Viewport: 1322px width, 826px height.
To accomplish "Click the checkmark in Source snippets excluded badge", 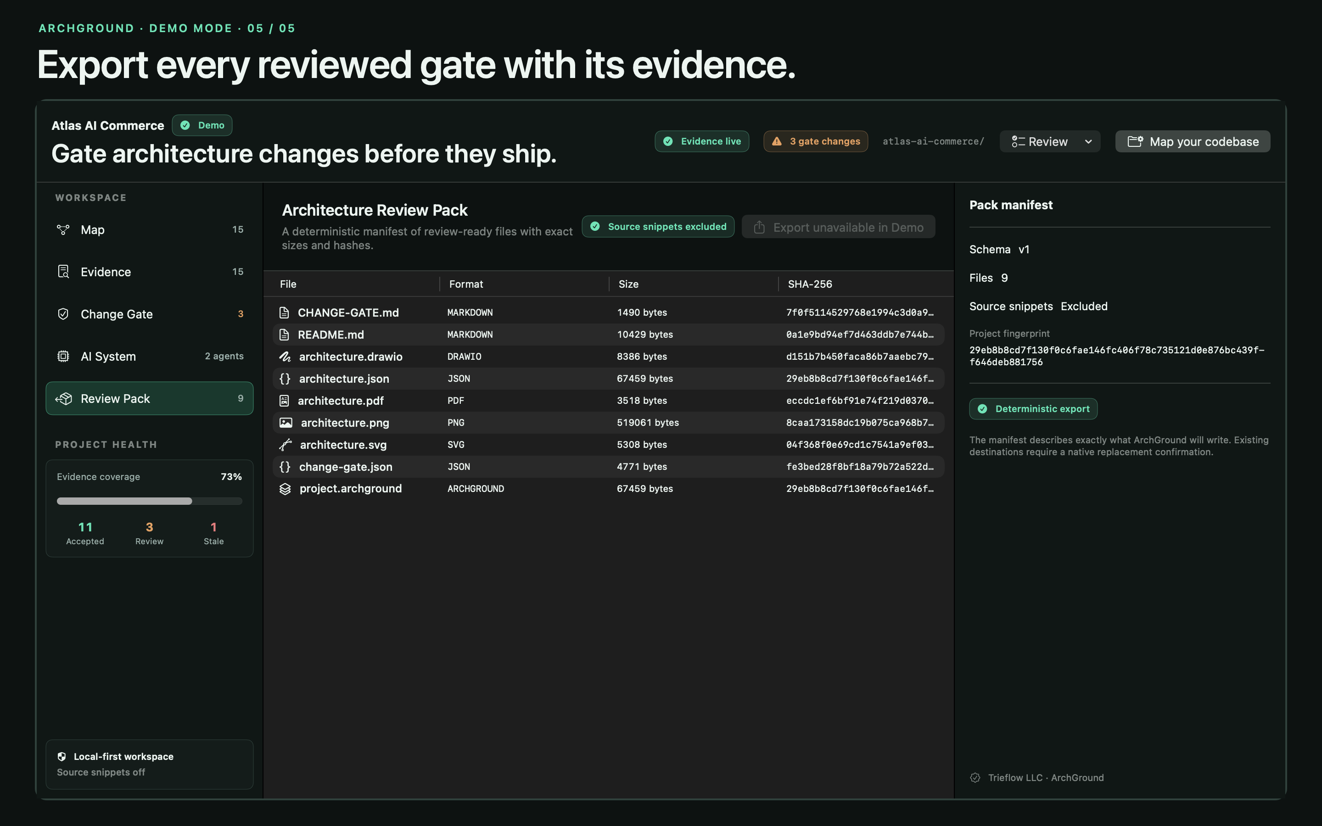I will (x=595, y=227).
